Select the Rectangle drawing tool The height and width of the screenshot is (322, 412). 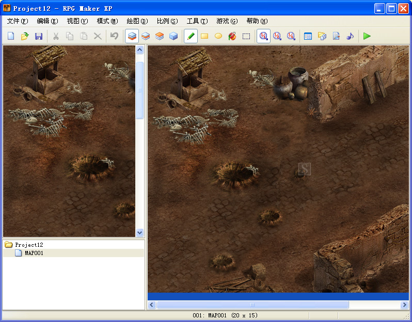click(204, 36)
